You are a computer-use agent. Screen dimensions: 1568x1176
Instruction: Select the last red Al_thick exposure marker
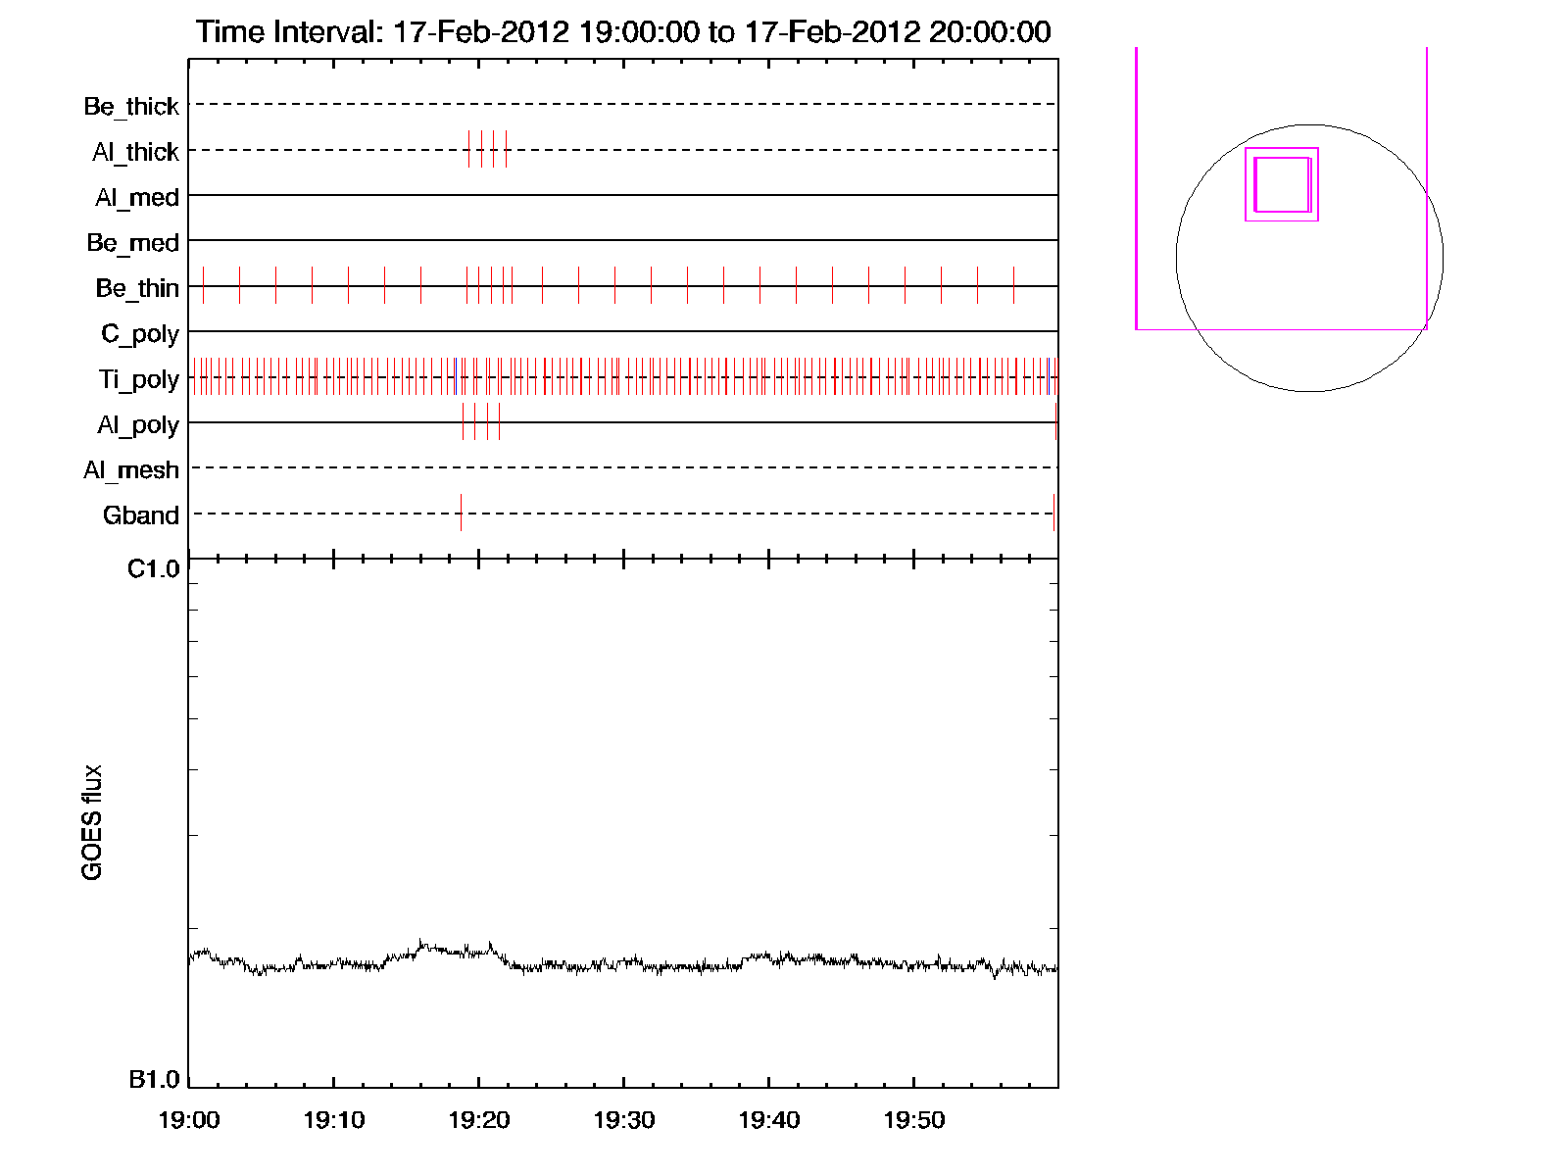point(506,149)
